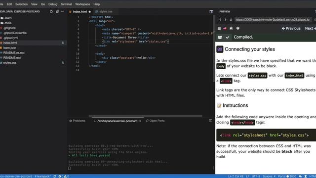Toggle split editor layout icon
Screen dimensions: 316x178
click(x=211, y=11)
